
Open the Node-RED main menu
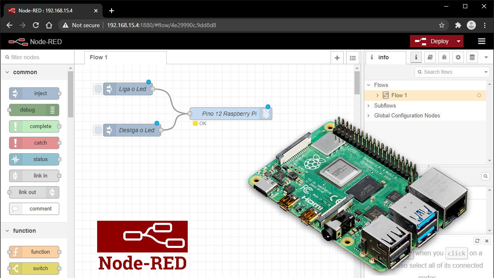point(481,41)
